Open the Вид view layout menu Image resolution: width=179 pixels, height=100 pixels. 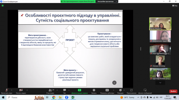coord(175,6)
